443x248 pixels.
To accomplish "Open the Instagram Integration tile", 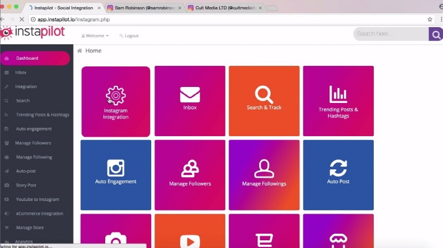I will click(116, 101).
